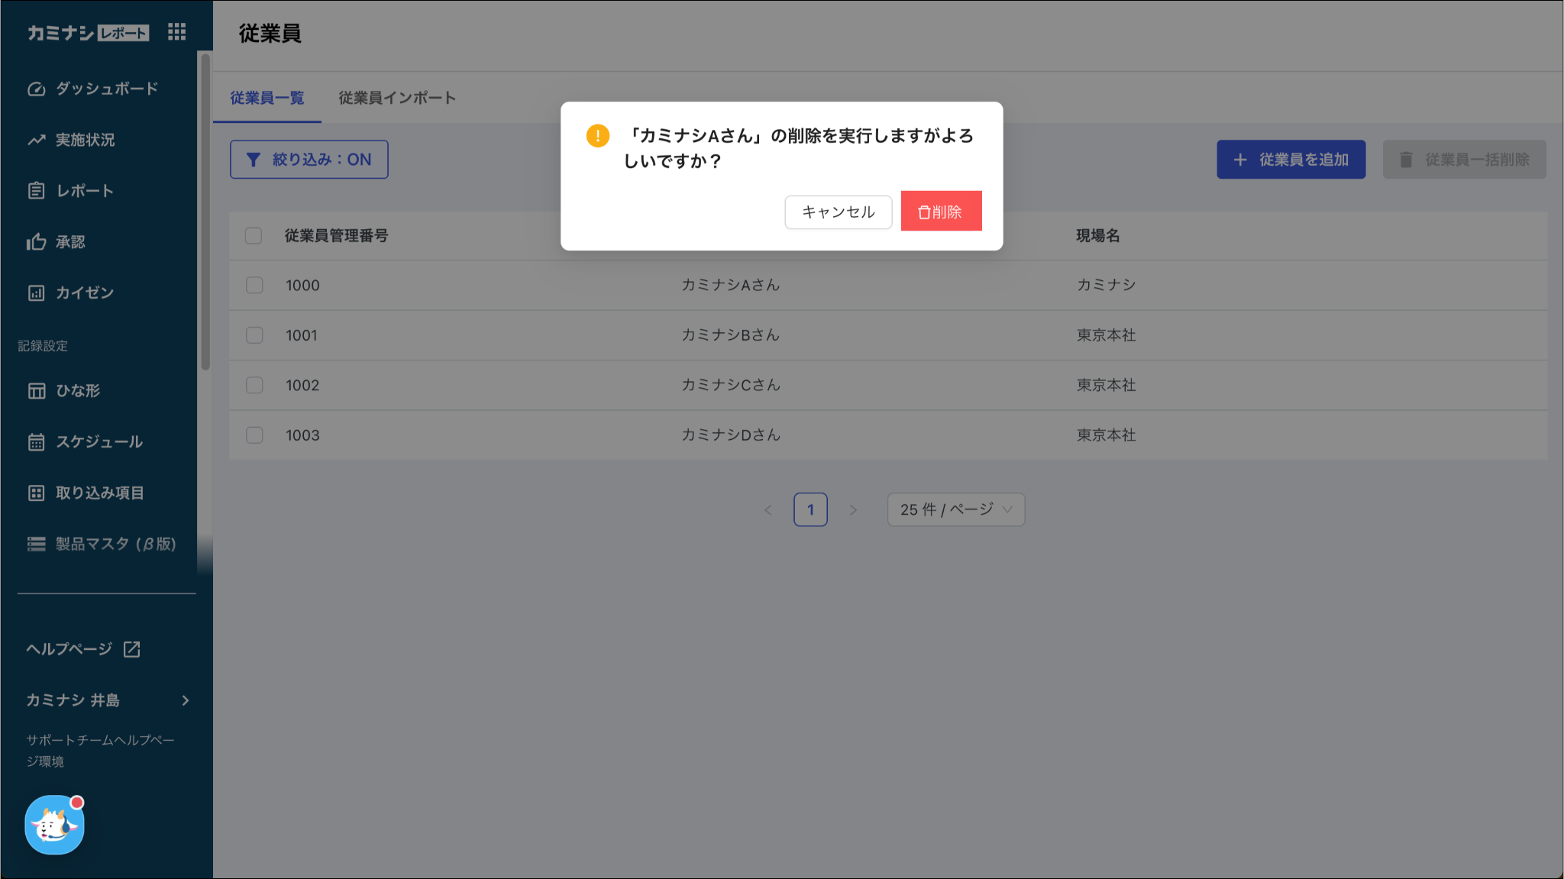Confirm with the red 削除 button
The height and width of the screenshot is (879, 1564).
click(941, 212)
